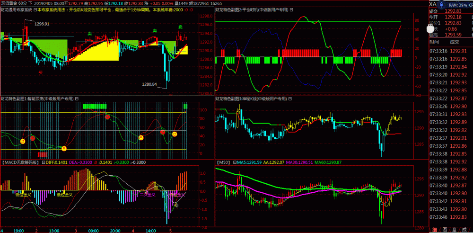The width and height of the screenshot is (473, 233).
Task: Toggle the box beside M50 panel title
Action: (235, 162)
